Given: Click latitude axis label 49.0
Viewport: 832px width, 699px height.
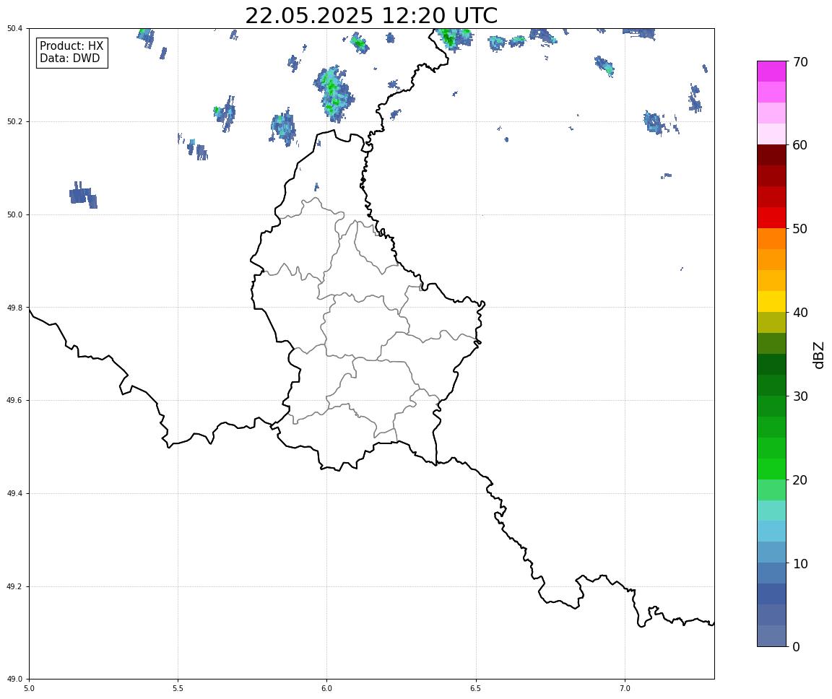Looking at the screenshot, I should tap(14, 680).
